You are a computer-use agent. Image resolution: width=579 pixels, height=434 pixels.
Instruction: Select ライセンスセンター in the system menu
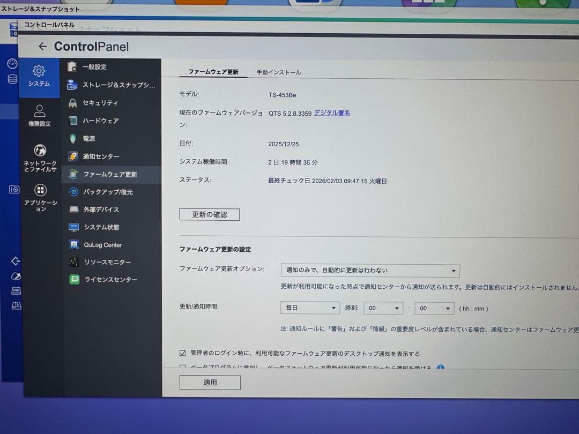pos(111,279)
